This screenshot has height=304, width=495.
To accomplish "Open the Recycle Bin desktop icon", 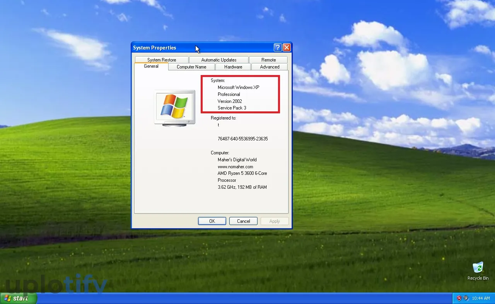I will 478,270.
